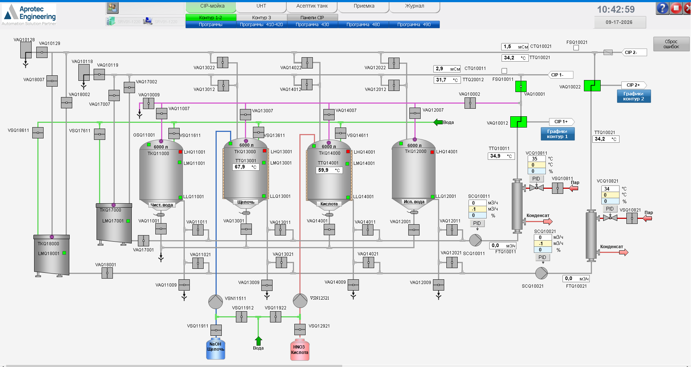
Task: Click drain valve VAQ12009
Action: tap(438, 285)
